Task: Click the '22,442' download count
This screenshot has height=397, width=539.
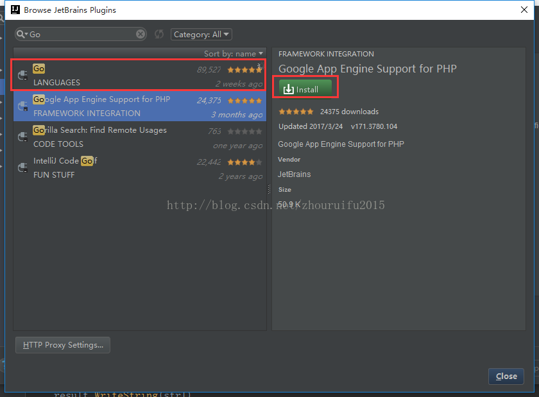Action: 209,162
